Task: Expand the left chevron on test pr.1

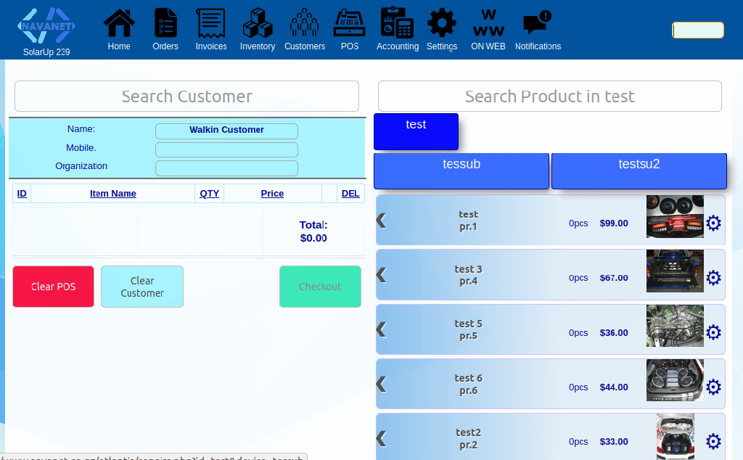Action: point(382,221)
